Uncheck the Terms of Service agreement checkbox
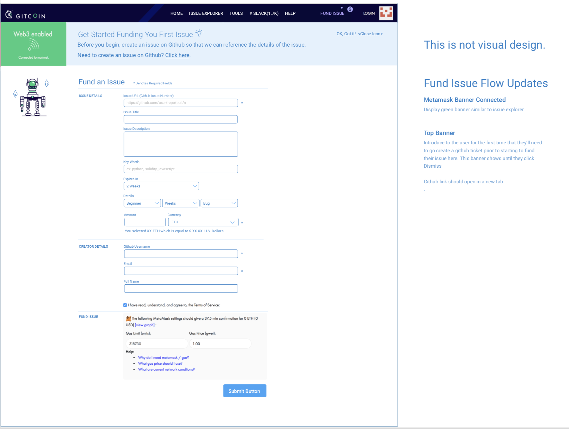This screenshot has width=569, height=429. [x=125, y=305]
